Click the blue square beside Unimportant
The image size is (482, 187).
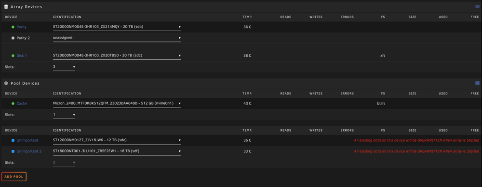click(x=13, y=140)
